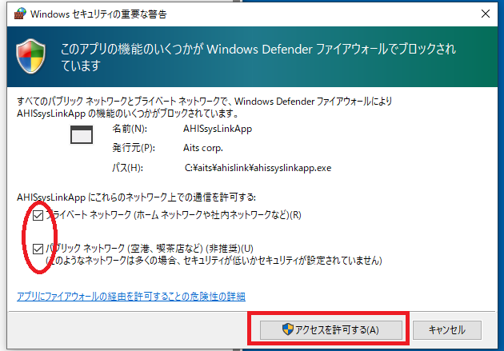This screenshot has height=351, width=504.
Task: Select the publisher value Aits corp.
Action: click(203, 148)
